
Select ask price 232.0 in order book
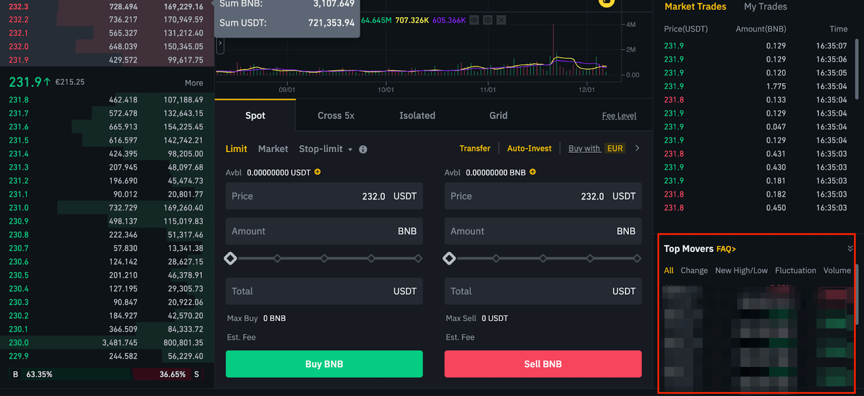point(19,46)
